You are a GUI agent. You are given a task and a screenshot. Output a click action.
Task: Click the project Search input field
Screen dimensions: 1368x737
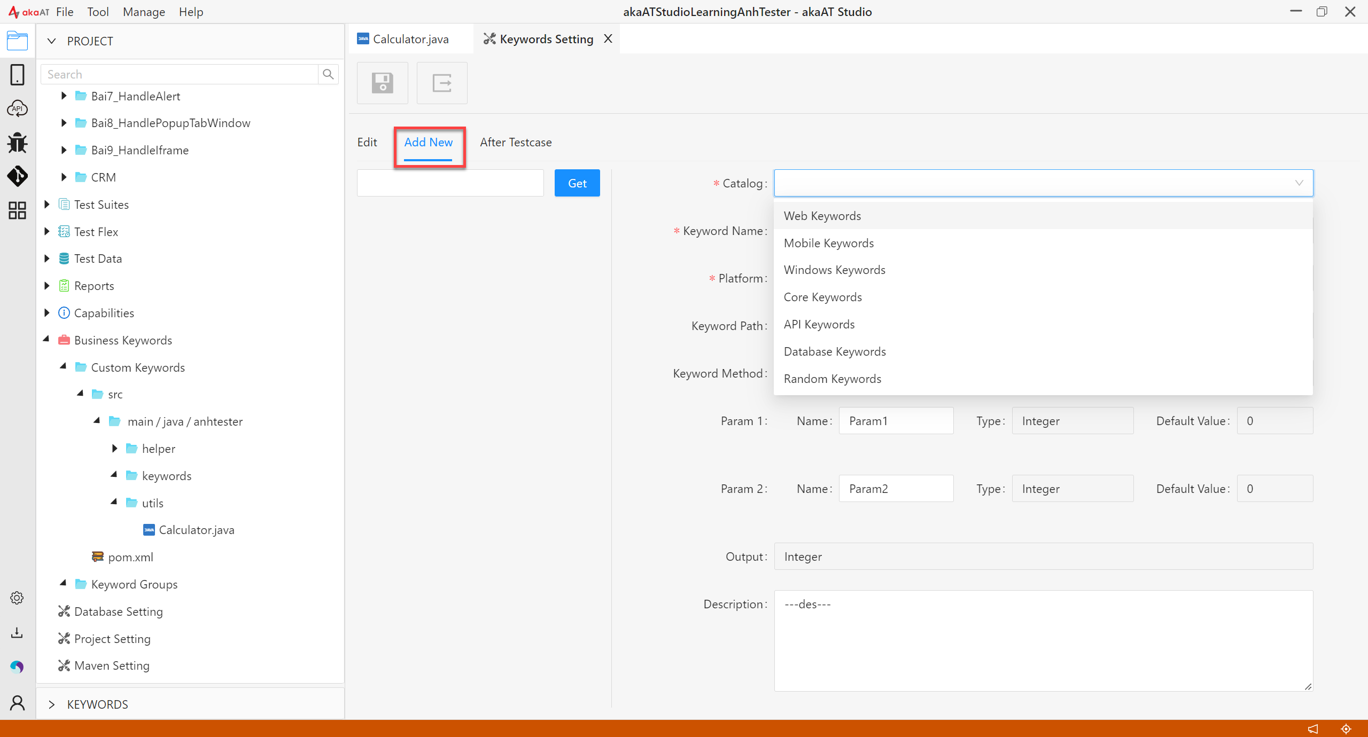180,74
